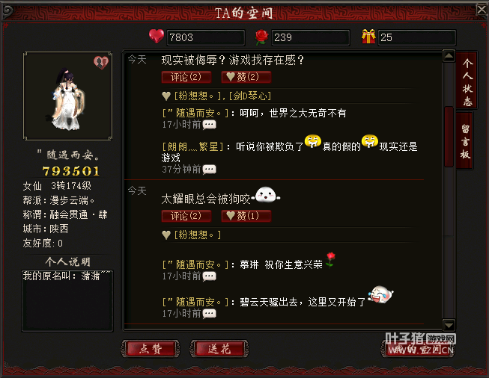Click the red heart likes icon
The width and height of the screenshot is (489, 378).
157,36
